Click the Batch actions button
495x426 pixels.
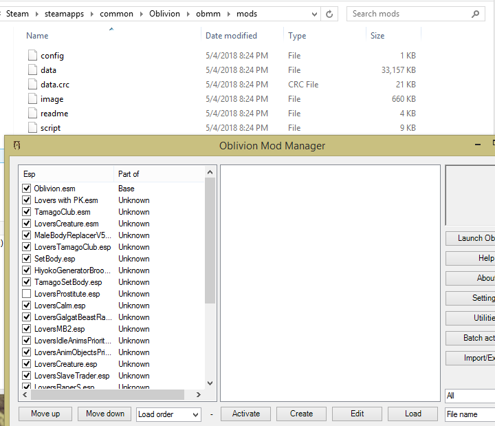coord(470,338)
